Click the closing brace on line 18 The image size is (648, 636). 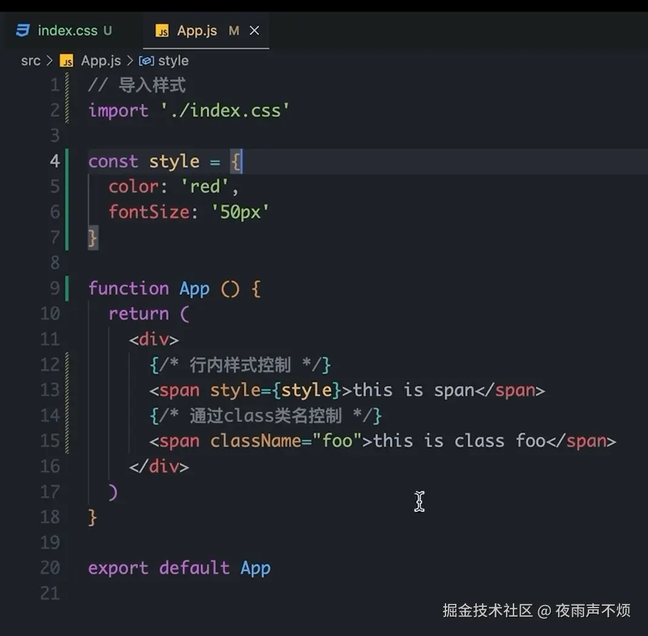tap(92, 517)
